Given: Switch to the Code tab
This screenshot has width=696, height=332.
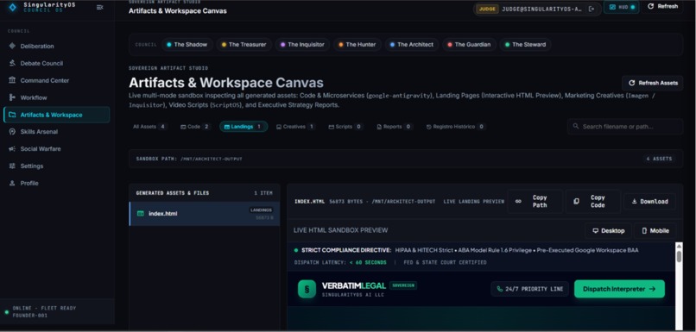Looking at the screenshot, I should point(195,127).
